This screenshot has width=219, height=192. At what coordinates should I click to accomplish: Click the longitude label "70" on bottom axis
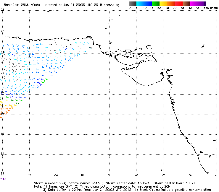click(x=136, y=175)
